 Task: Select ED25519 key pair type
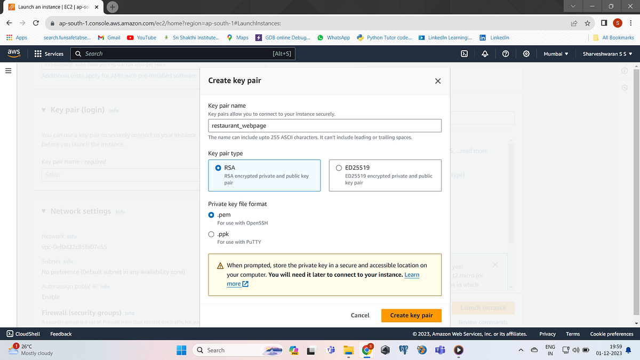(385, 175)
